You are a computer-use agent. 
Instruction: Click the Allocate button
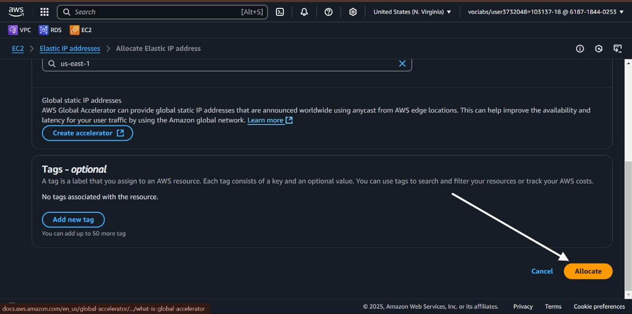[588, 271]
